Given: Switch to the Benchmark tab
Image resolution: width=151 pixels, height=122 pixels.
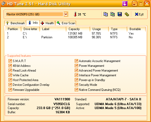Looking at the screenshot, I should (x=15, y=23).
